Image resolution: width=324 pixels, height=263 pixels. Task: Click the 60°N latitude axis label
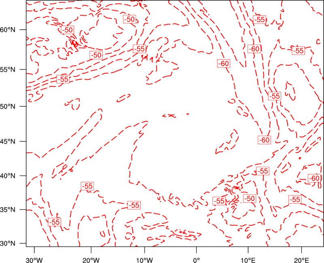coord(8,30)
